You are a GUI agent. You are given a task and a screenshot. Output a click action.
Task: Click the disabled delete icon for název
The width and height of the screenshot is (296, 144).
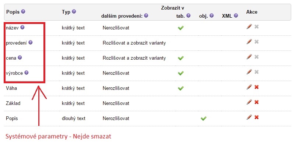click(256, 27)
